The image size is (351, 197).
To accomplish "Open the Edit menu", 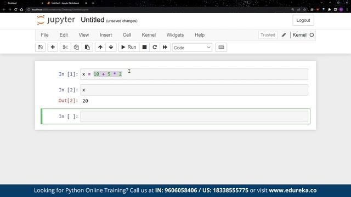I will [64, 35].
